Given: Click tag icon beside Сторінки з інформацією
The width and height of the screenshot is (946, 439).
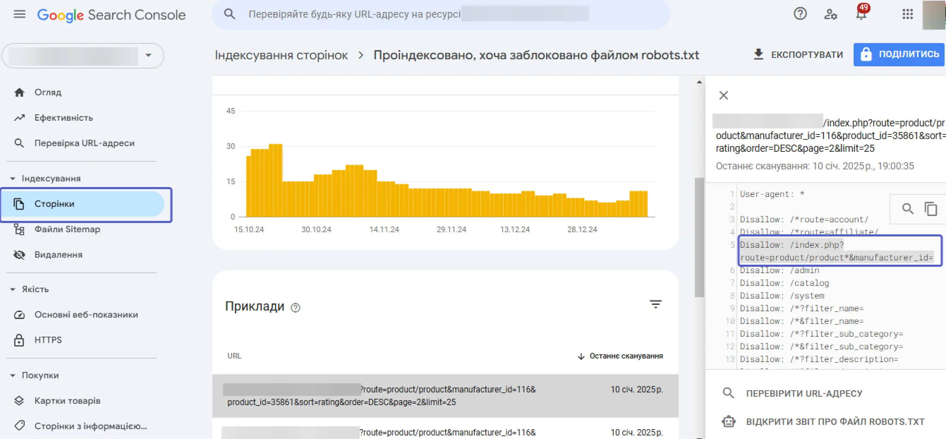Looking at the screenshot, I should click(19, 426).
